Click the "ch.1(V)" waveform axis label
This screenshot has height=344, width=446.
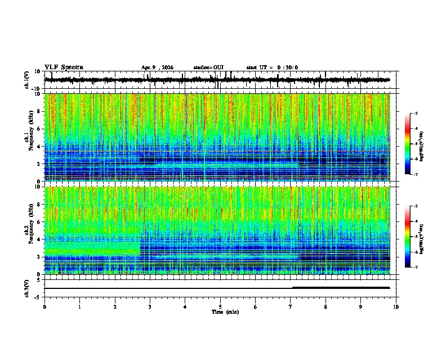[27, 80]
